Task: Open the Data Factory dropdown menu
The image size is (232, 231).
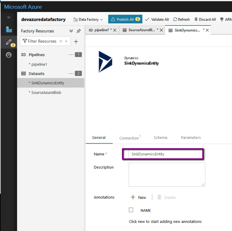Action: tap(88, 19)
